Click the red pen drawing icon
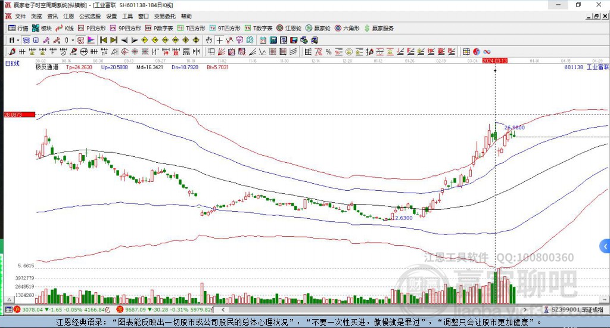Image resolution: width=610 pixels, height=328 pixels. pyautogui.click(x=12, y=51)
